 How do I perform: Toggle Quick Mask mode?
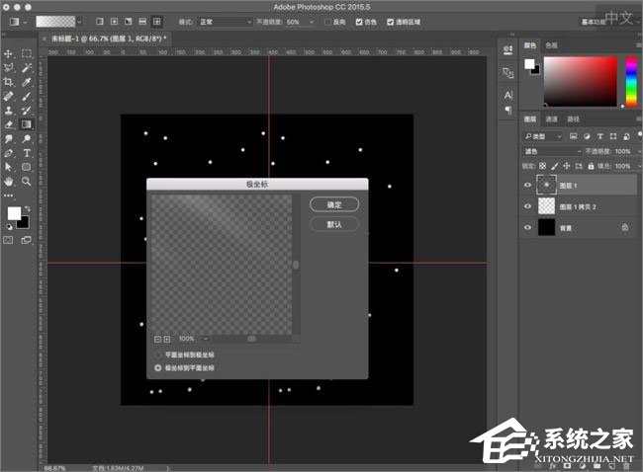point(8,240)
